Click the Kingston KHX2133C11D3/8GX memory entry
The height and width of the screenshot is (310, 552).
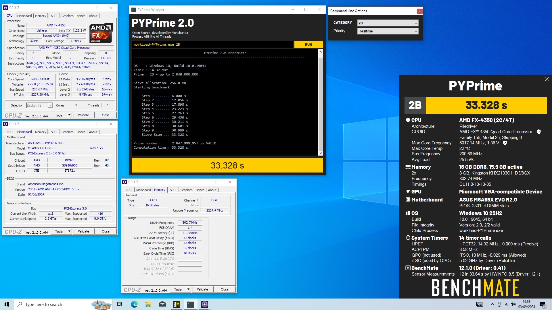494,173
